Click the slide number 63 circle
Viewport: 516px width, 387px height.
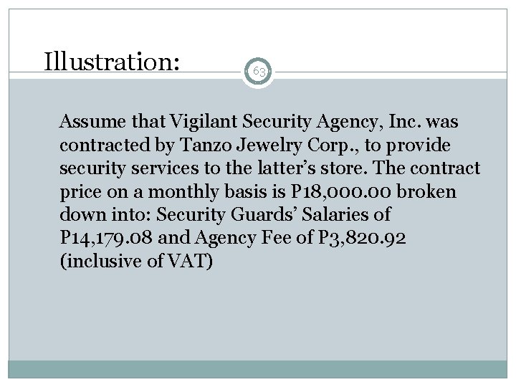point(259,70)
